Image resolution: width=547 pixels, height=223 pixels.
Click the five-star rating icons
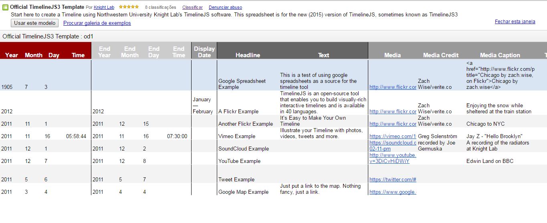[x=129, y=7]
